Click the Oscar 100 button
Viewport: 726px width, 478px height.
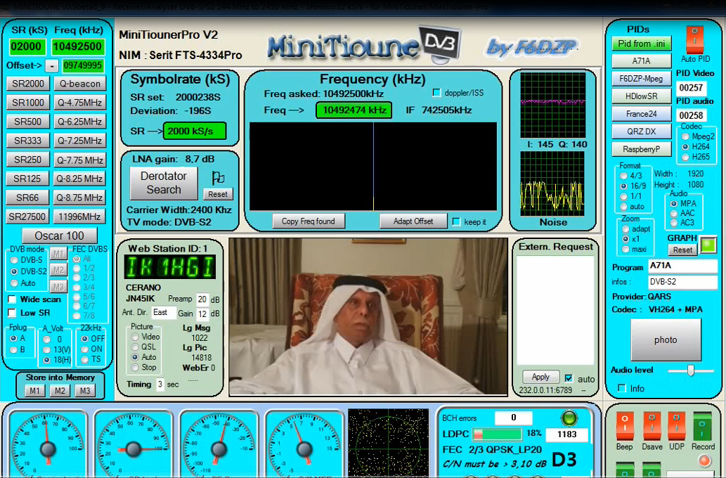point(60,235)
